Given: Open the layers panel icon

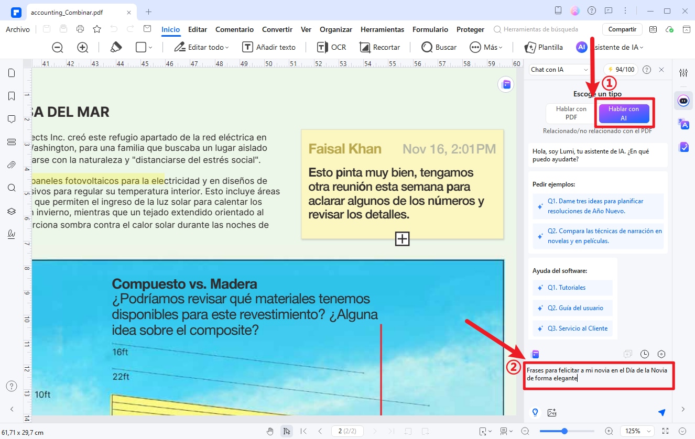Looking at the screenshot, I should 12,211.
